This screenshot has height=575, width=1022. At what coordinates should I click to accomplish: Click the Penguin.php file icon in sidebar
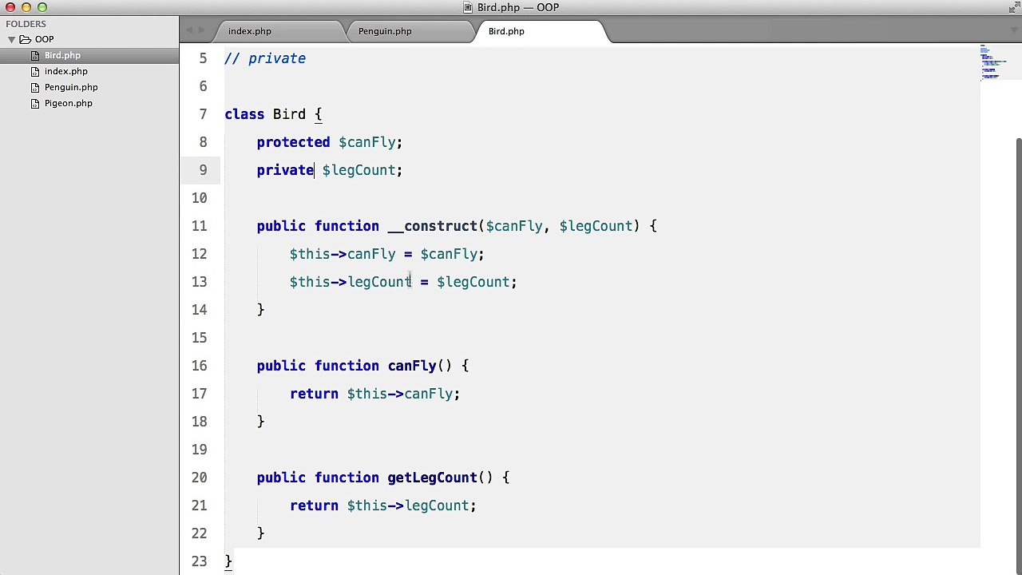35,87
